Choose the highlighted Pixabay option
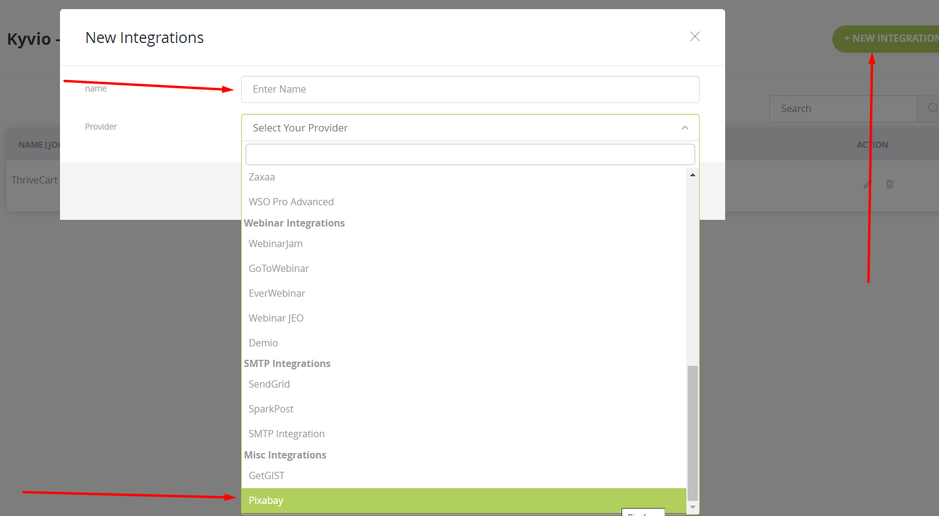The width and height of the screenshot is (939, 516). click(464, 500)
